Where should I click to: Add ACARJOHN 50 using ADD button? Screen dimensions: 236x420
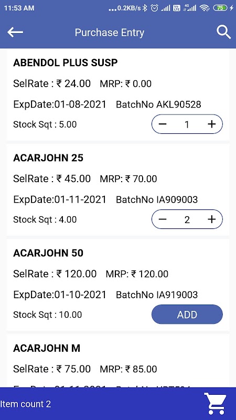187,314
